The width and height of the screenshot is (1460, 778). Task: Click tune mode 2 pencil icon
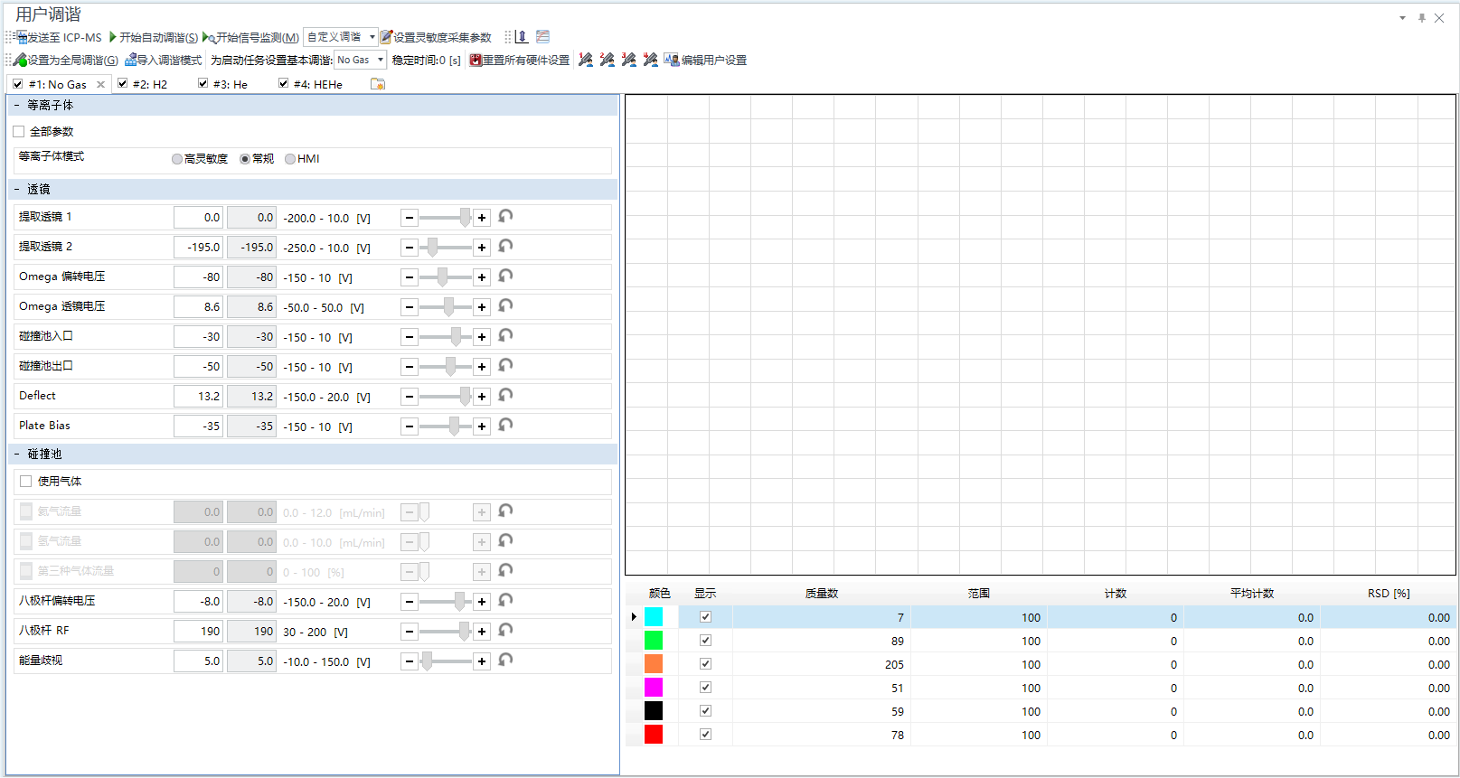608,60
